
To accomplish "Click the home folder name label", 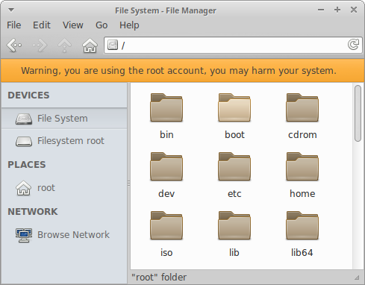I will (302, 194).
